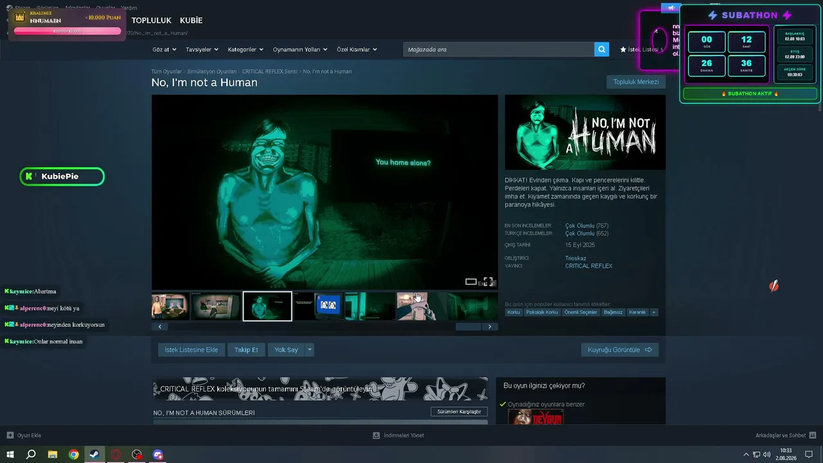Click Sürümleri Karşılaştır button
This screenshot has height=463, width=823.
click(459, 412)
